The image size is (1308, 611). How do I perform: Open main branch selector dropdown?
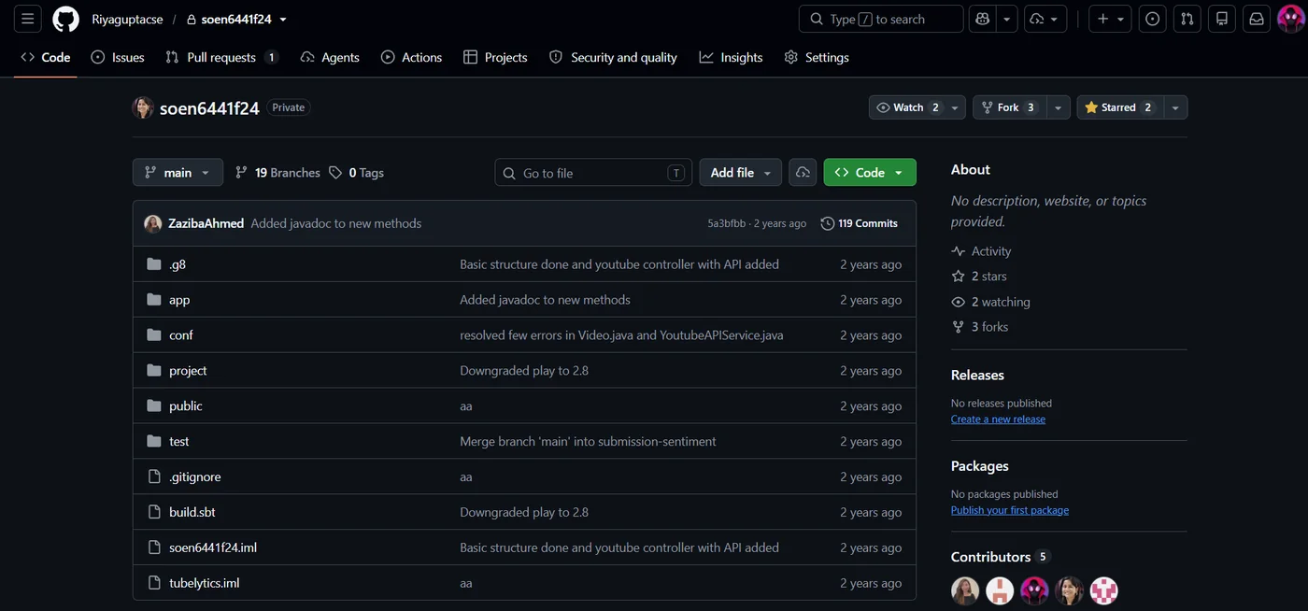(178, 173)
